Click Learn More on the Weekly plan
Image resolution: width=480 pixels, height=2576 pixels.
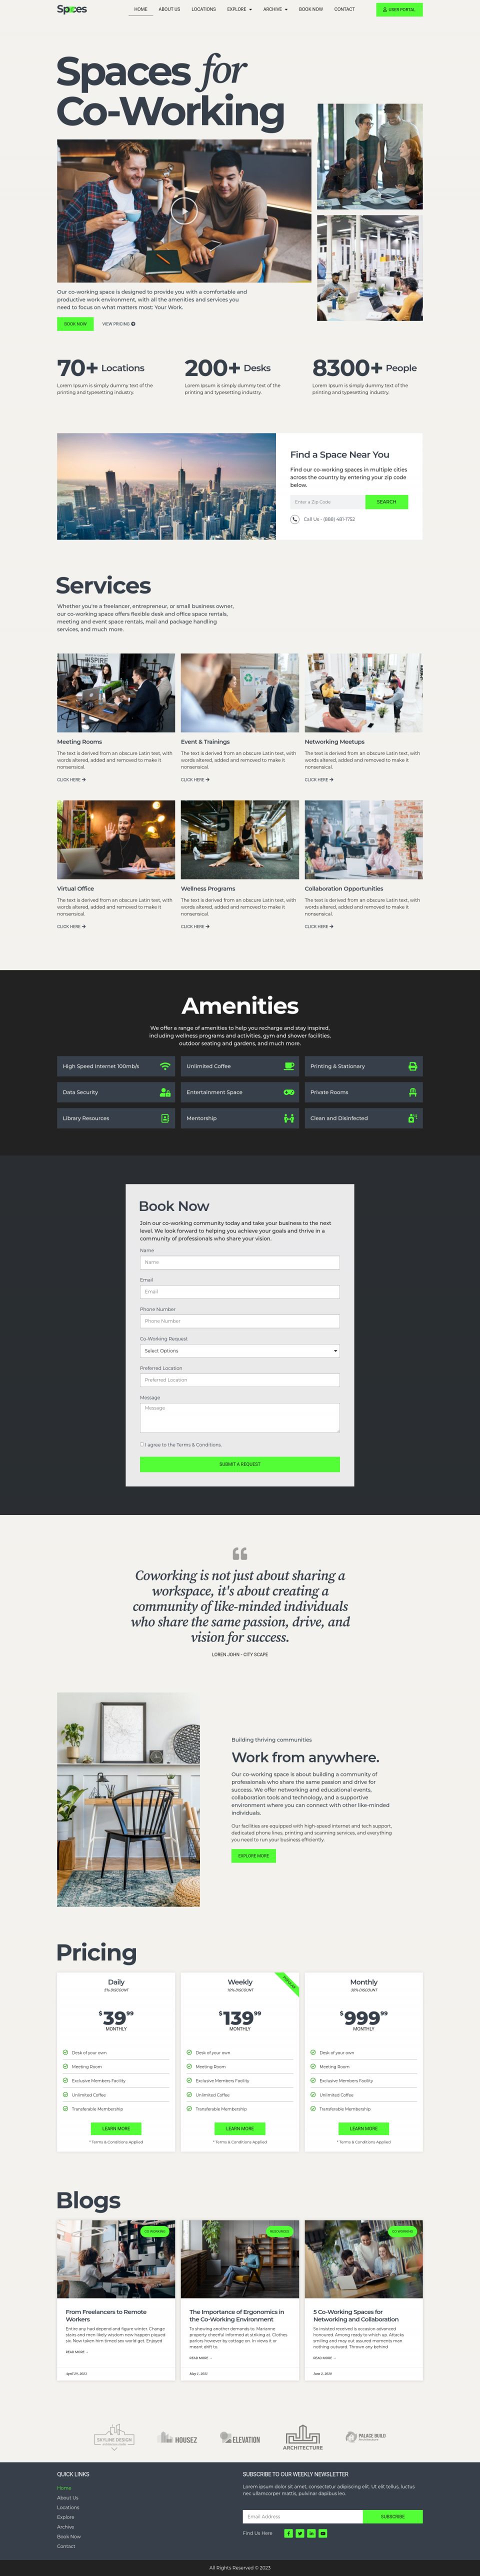pyautogui.click(x=240, y=2128)
